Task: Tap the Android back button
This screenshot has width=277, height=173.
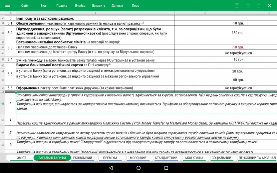Action: tap(111, 168)
